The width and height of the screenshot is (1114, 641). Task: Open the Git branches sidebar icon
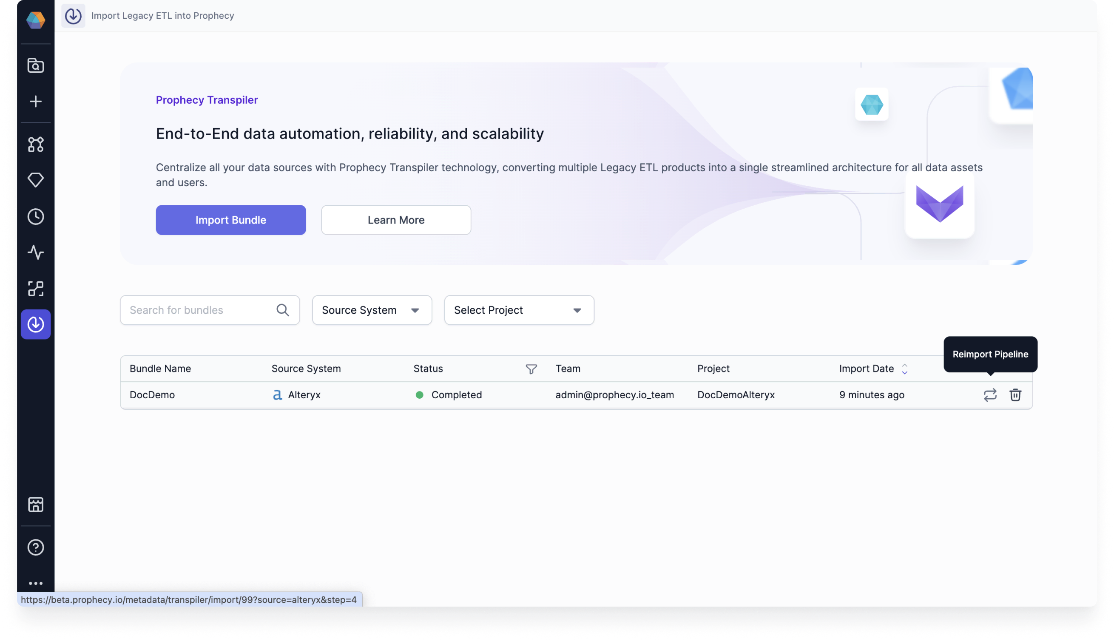tap(36, 145)
